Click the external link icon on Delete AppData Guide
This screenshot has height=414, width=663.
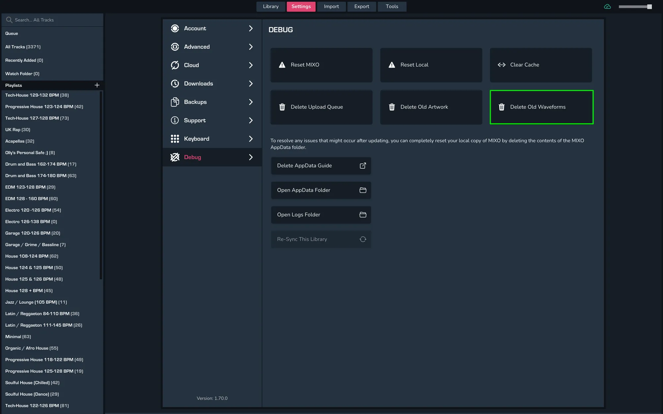pyautogui.click(x=363, y=166)
